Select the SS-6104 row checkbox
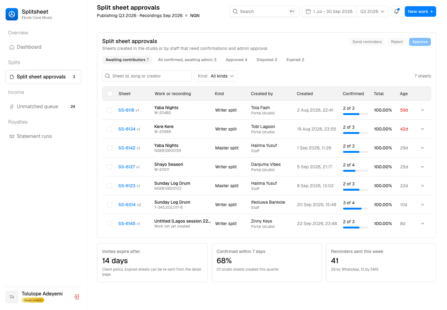The height and width of the screenshot is (310, 447). pyautogui.click(x=110, y=205)
